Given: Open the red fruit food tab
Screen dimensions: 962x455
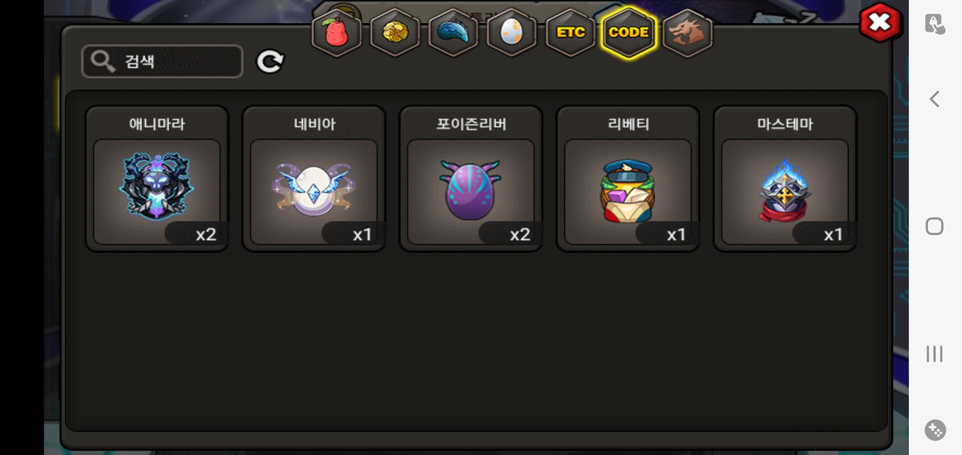Looking at the screenshot, I should (337, 32).
